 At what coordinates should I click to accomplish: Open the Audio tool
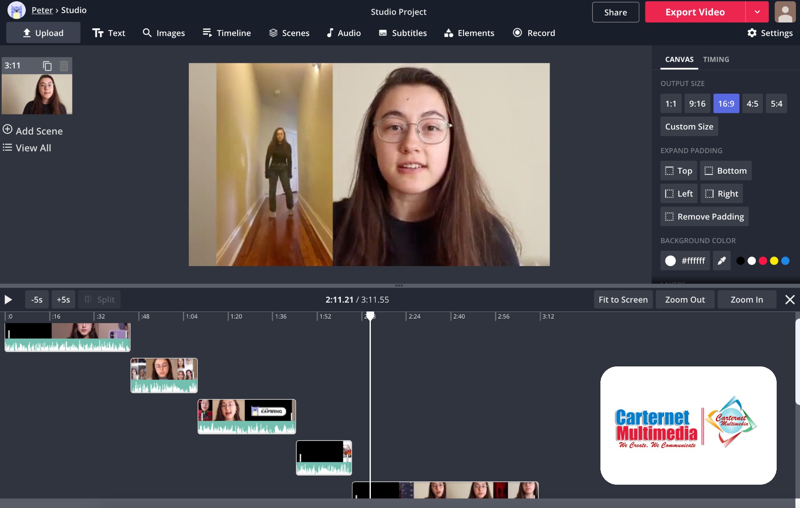point(344,33)
